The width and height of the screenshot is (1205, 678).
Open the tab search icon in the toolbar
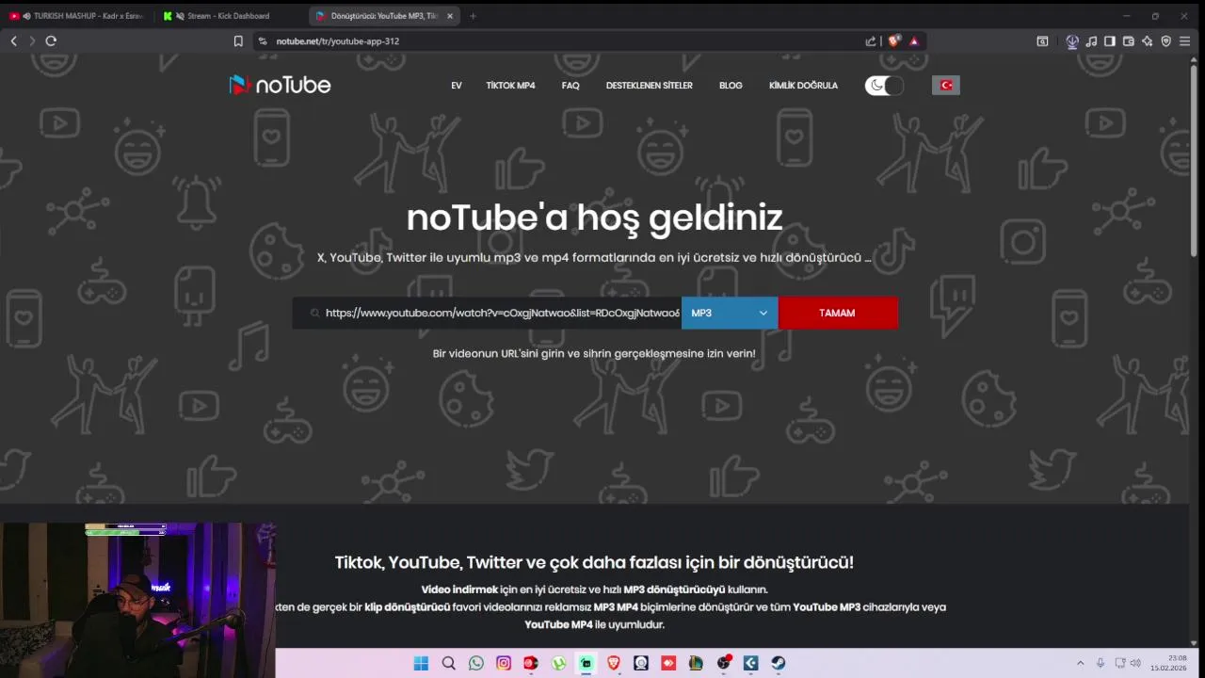(1042, 41)
